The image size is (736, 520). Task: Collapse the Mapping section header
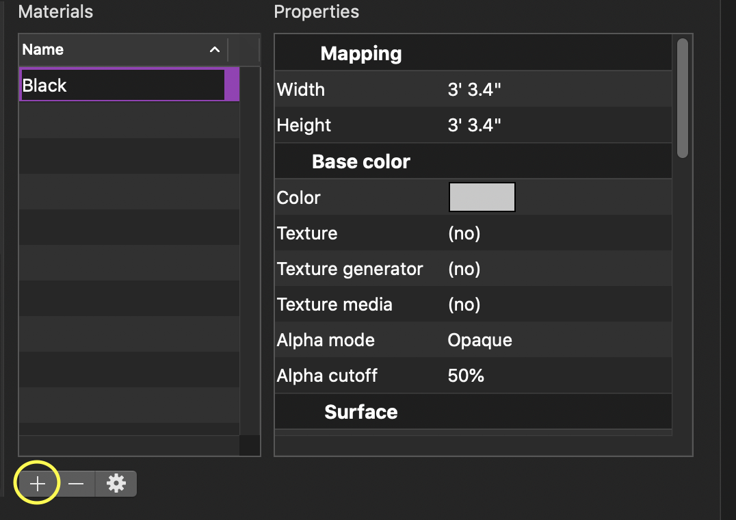point(473,53)
